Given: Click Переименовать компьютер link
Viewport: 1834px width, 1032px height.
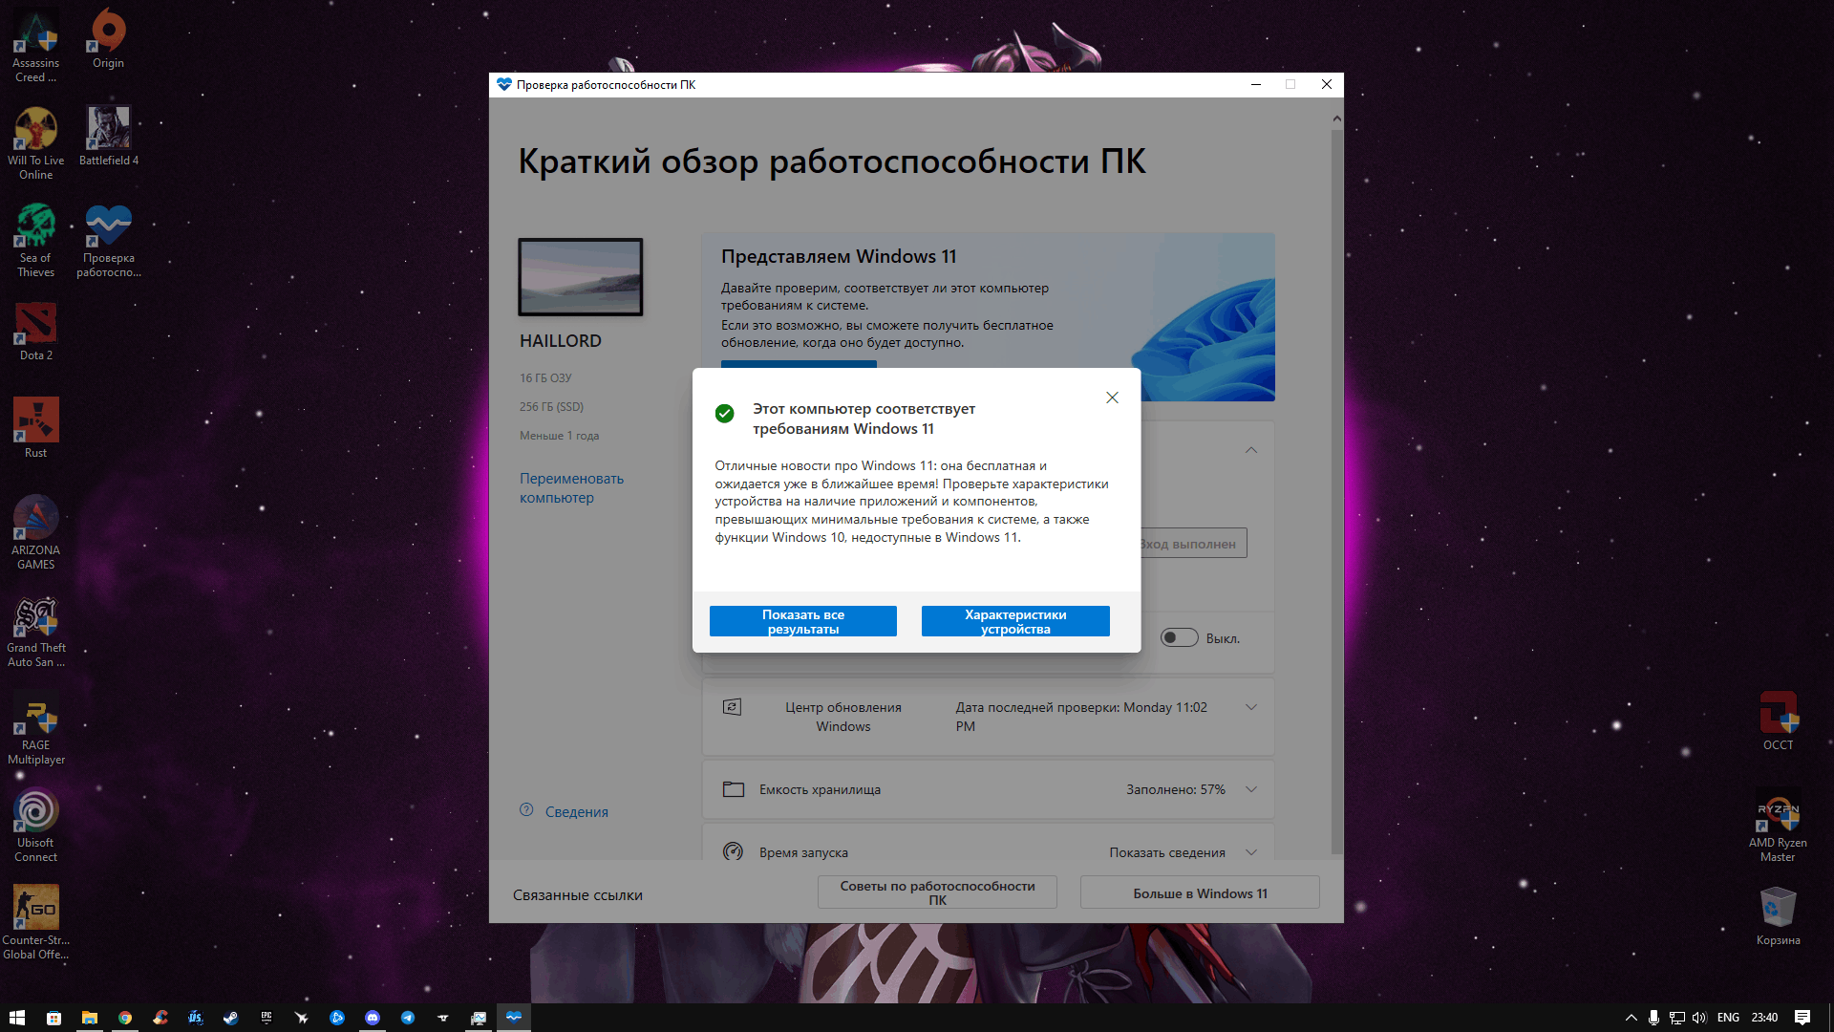Looking at the screenshot, I should coord(574,486).
